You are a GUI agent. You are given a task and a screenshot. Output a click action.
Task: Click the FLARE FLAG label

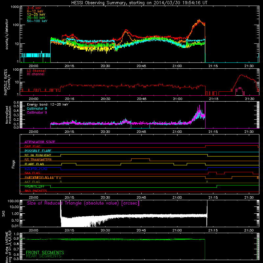(x=34, y=164)
